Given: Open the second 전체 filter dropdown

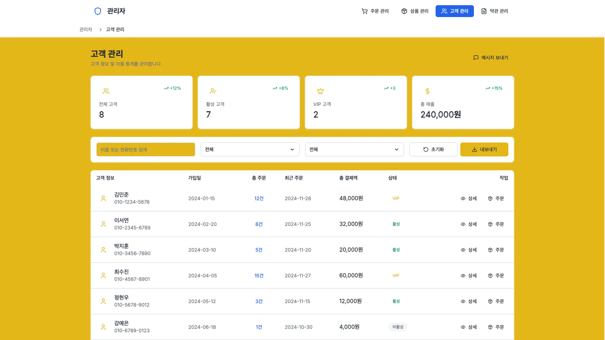Looking at the screenshot, I should click(x=354, y=150).
